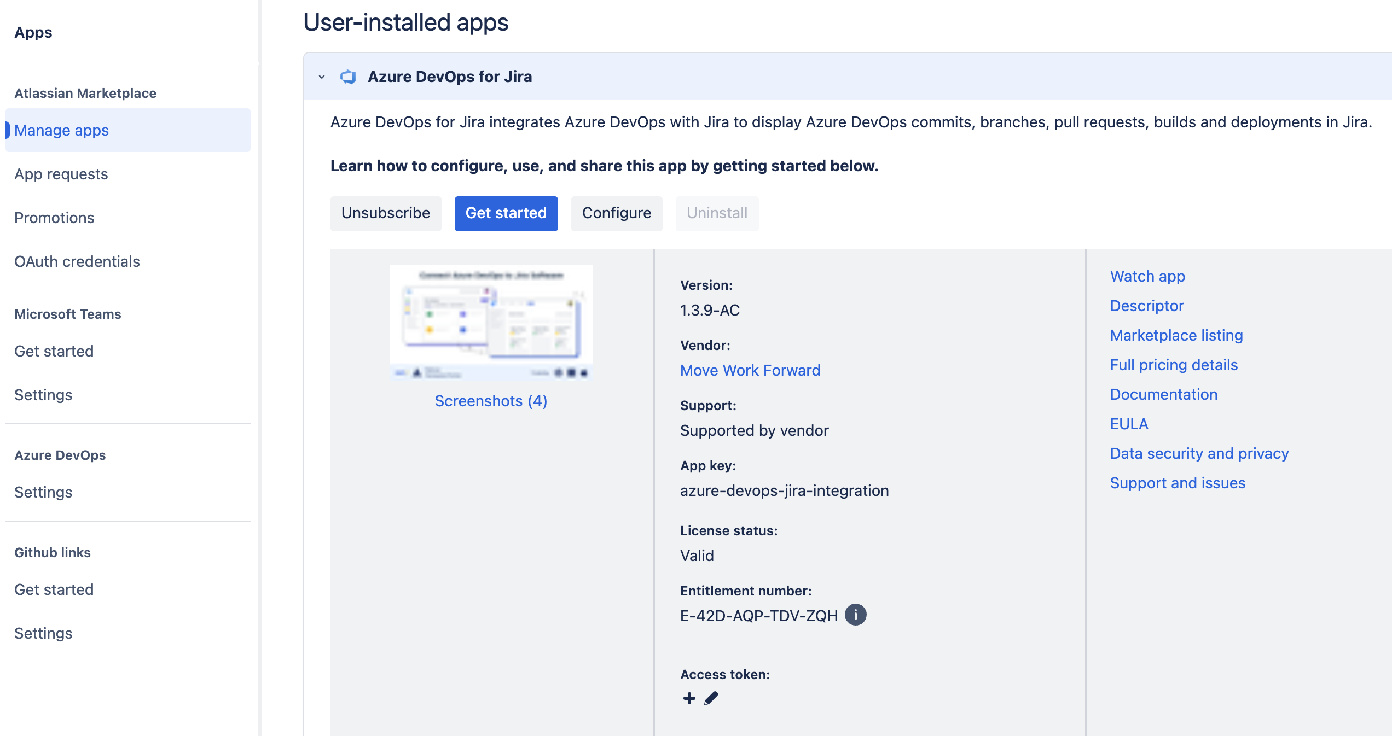Click the Unsubscribe button

tap(385, 213)
